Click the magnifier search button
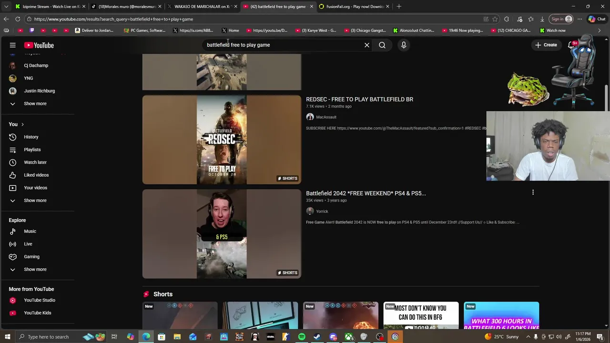This screenshot has width=610, height=343. pos(382,45)
